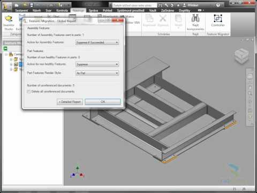Expand the second child node in browser tree

tap(11, 64)
